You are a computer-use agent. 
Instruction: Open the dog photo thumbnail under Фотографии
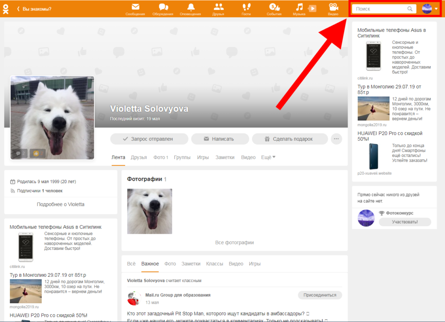pos(149,211)
